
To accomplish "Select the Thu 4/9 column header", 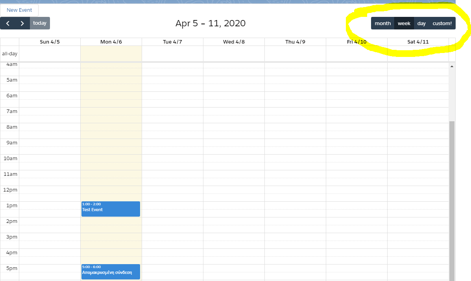I will [295, 42].
